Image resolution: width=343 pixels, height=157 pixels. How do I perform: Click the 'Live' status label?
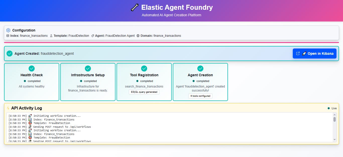pos(334,108)
